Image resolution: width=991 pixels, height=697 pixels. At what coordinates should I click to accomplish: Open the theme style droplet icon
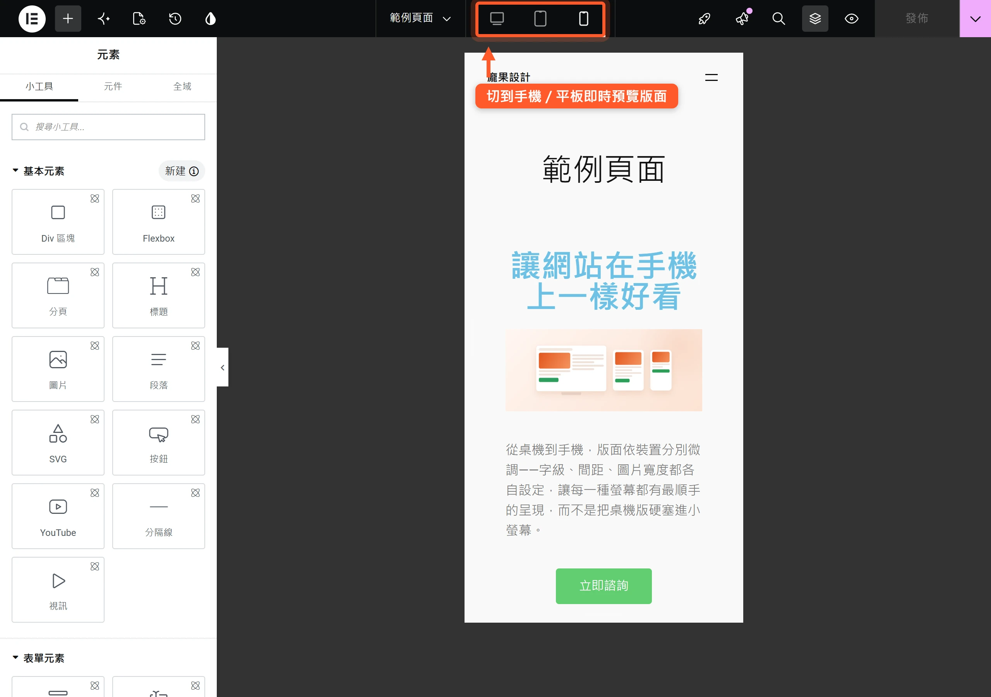click(210, 19)
